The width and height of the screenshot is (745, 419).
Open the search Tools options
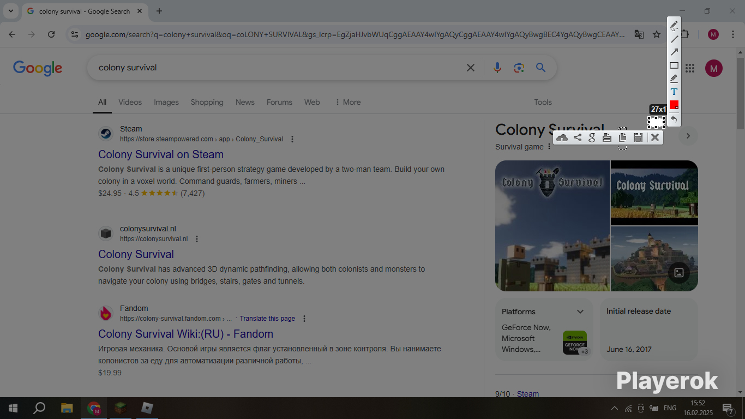tap(543, 102)
